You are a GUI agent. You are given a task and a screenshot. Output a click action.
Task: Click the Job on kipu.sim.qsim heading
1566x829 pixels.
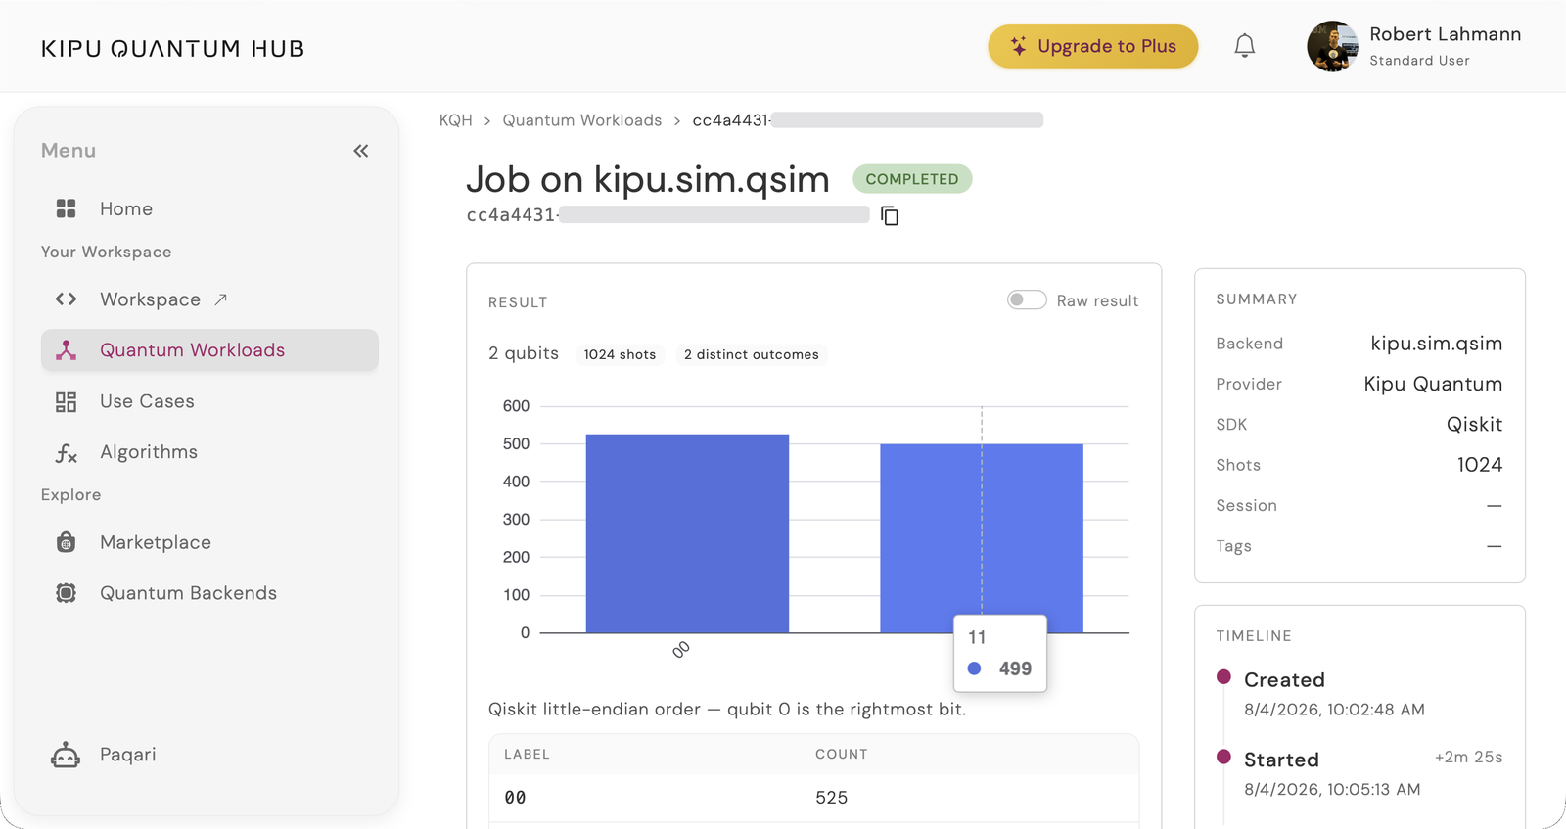648,179
